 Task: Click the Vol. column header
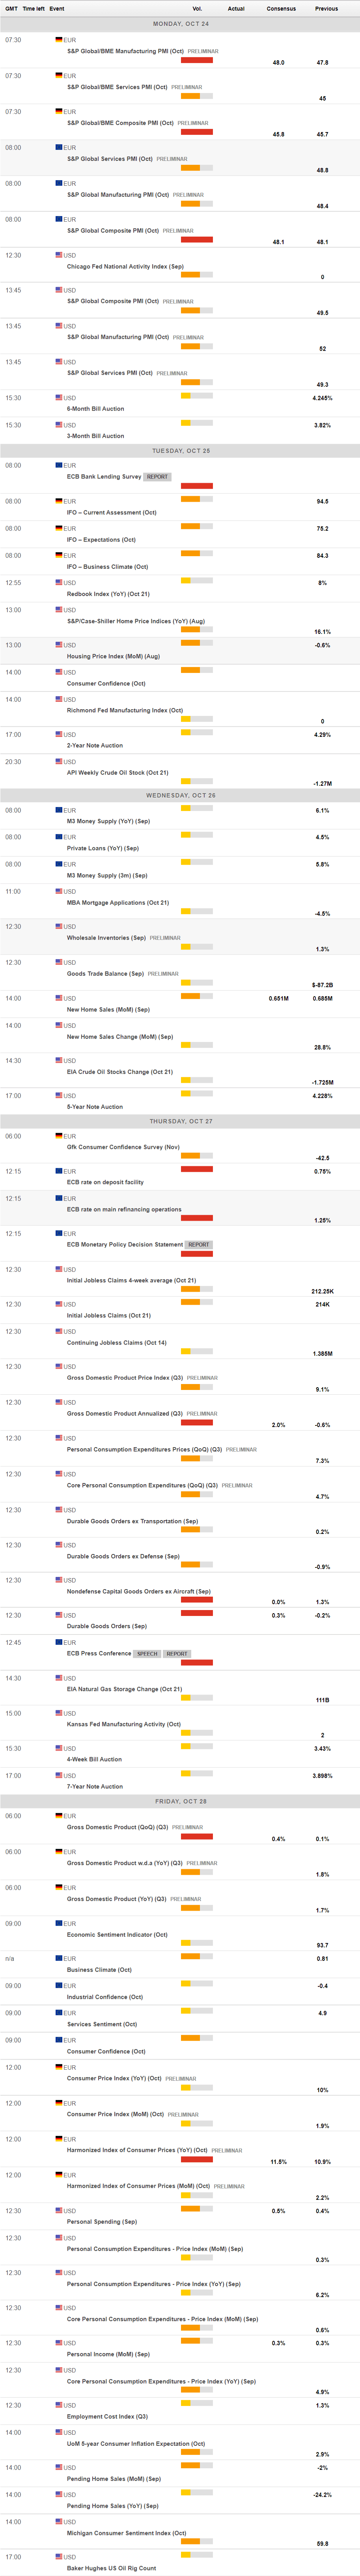pos(197,8)
